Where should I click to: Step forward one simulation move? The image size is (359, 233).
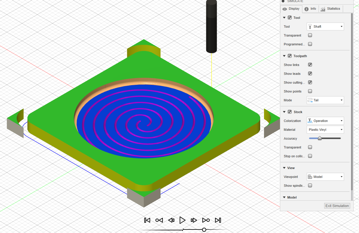pos(194,220)
